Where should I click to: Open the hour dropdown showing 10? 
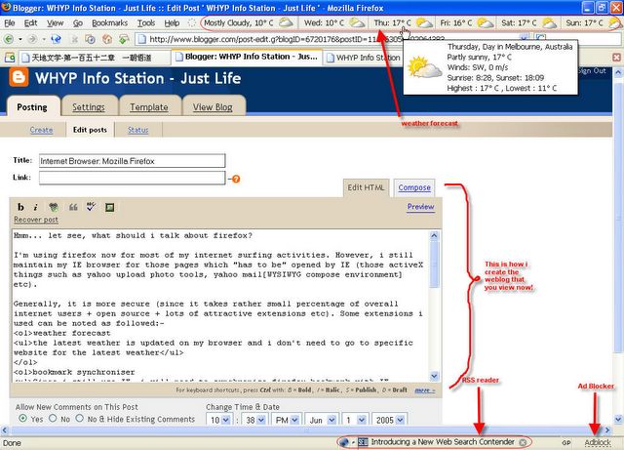click(219, 420)
